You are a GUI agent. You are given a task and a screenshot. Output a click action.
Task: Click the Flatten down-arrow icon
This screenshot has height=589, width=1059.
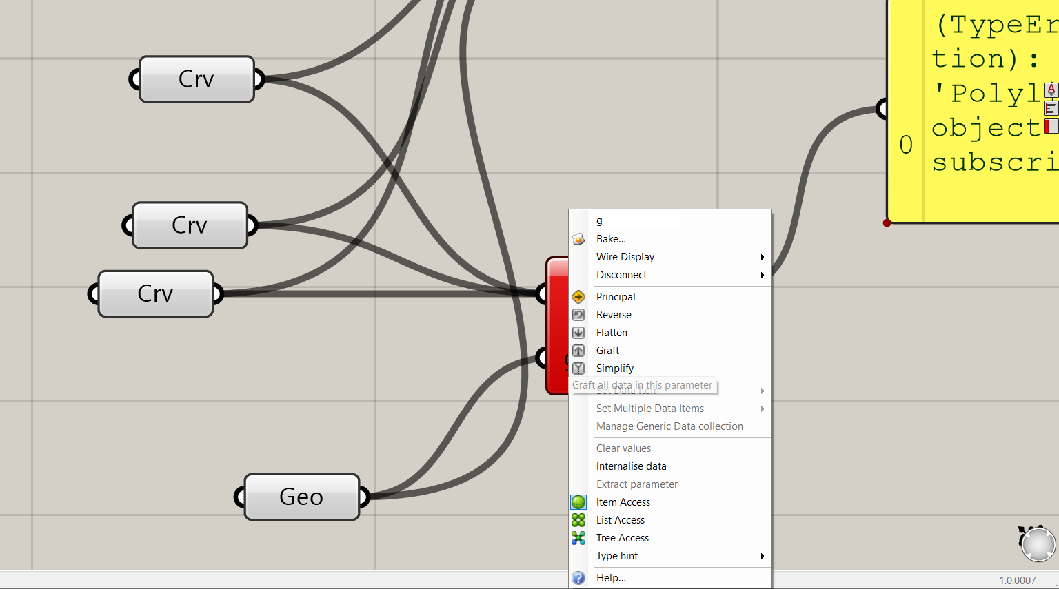[x=578, y=333]
